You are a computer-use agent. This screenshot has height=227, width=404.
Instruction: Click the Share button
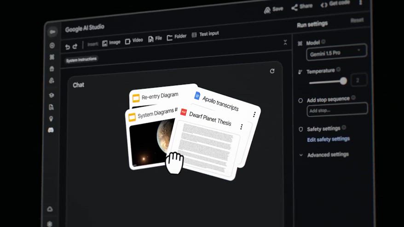tap(302, 7)
